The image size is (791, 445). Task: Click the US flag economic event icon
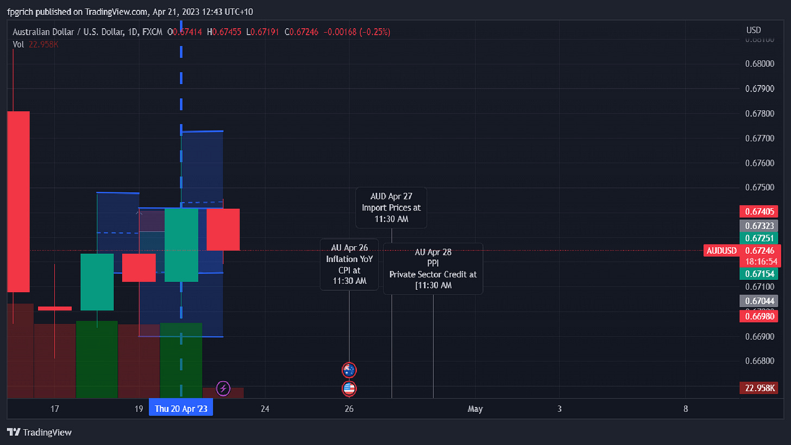tap(349, 388)
